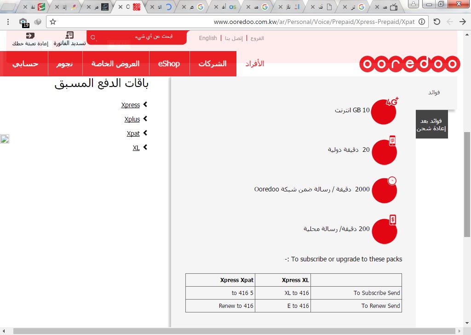The image size is (471, 335).
Task: Switch site language to English
Action: pos(208,38)
